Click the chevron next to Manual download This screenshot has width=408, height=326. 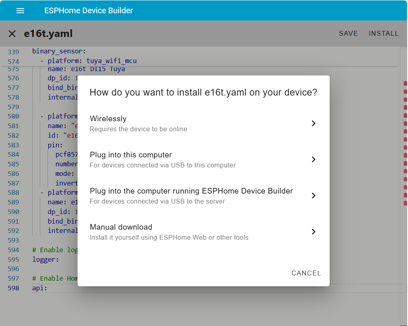(314, 232)
